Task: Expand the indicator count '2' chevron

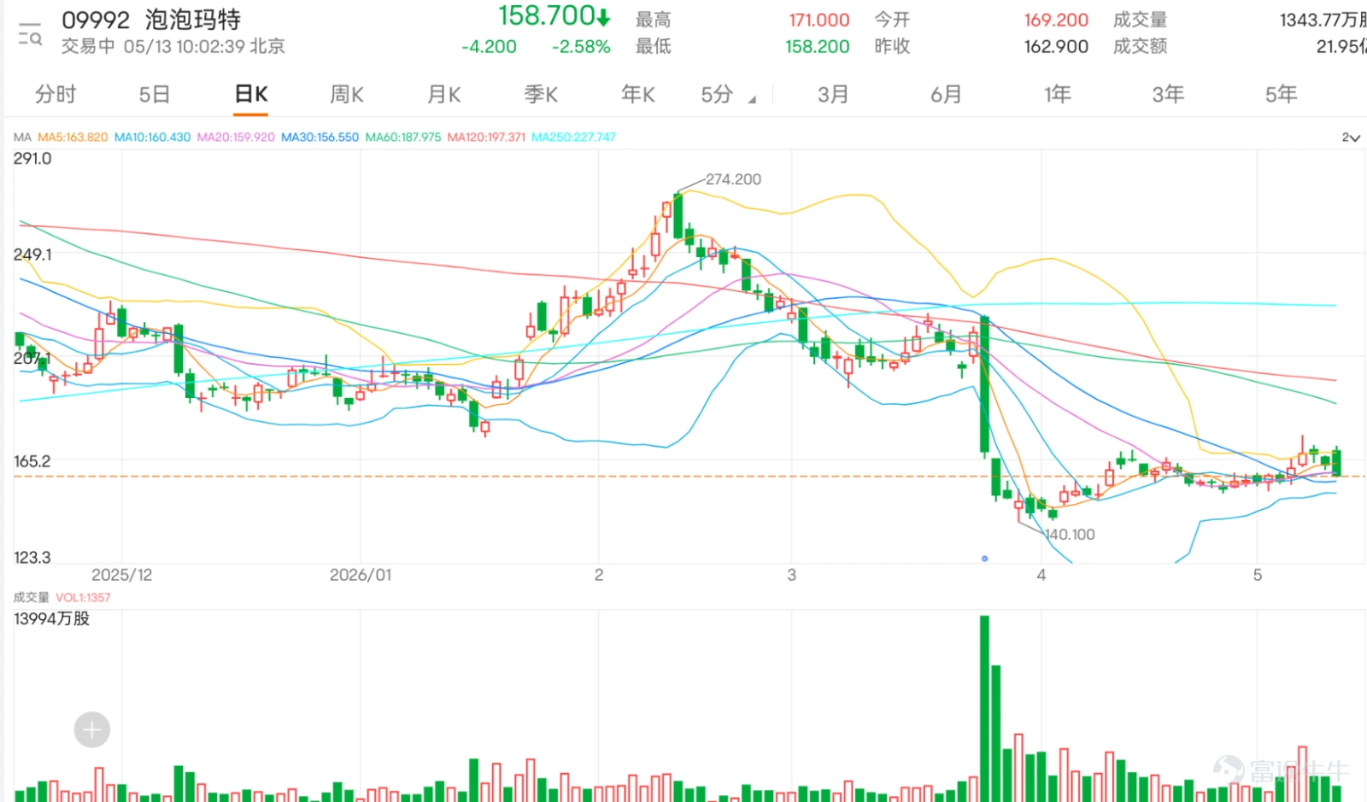Action: [1350, 138]
